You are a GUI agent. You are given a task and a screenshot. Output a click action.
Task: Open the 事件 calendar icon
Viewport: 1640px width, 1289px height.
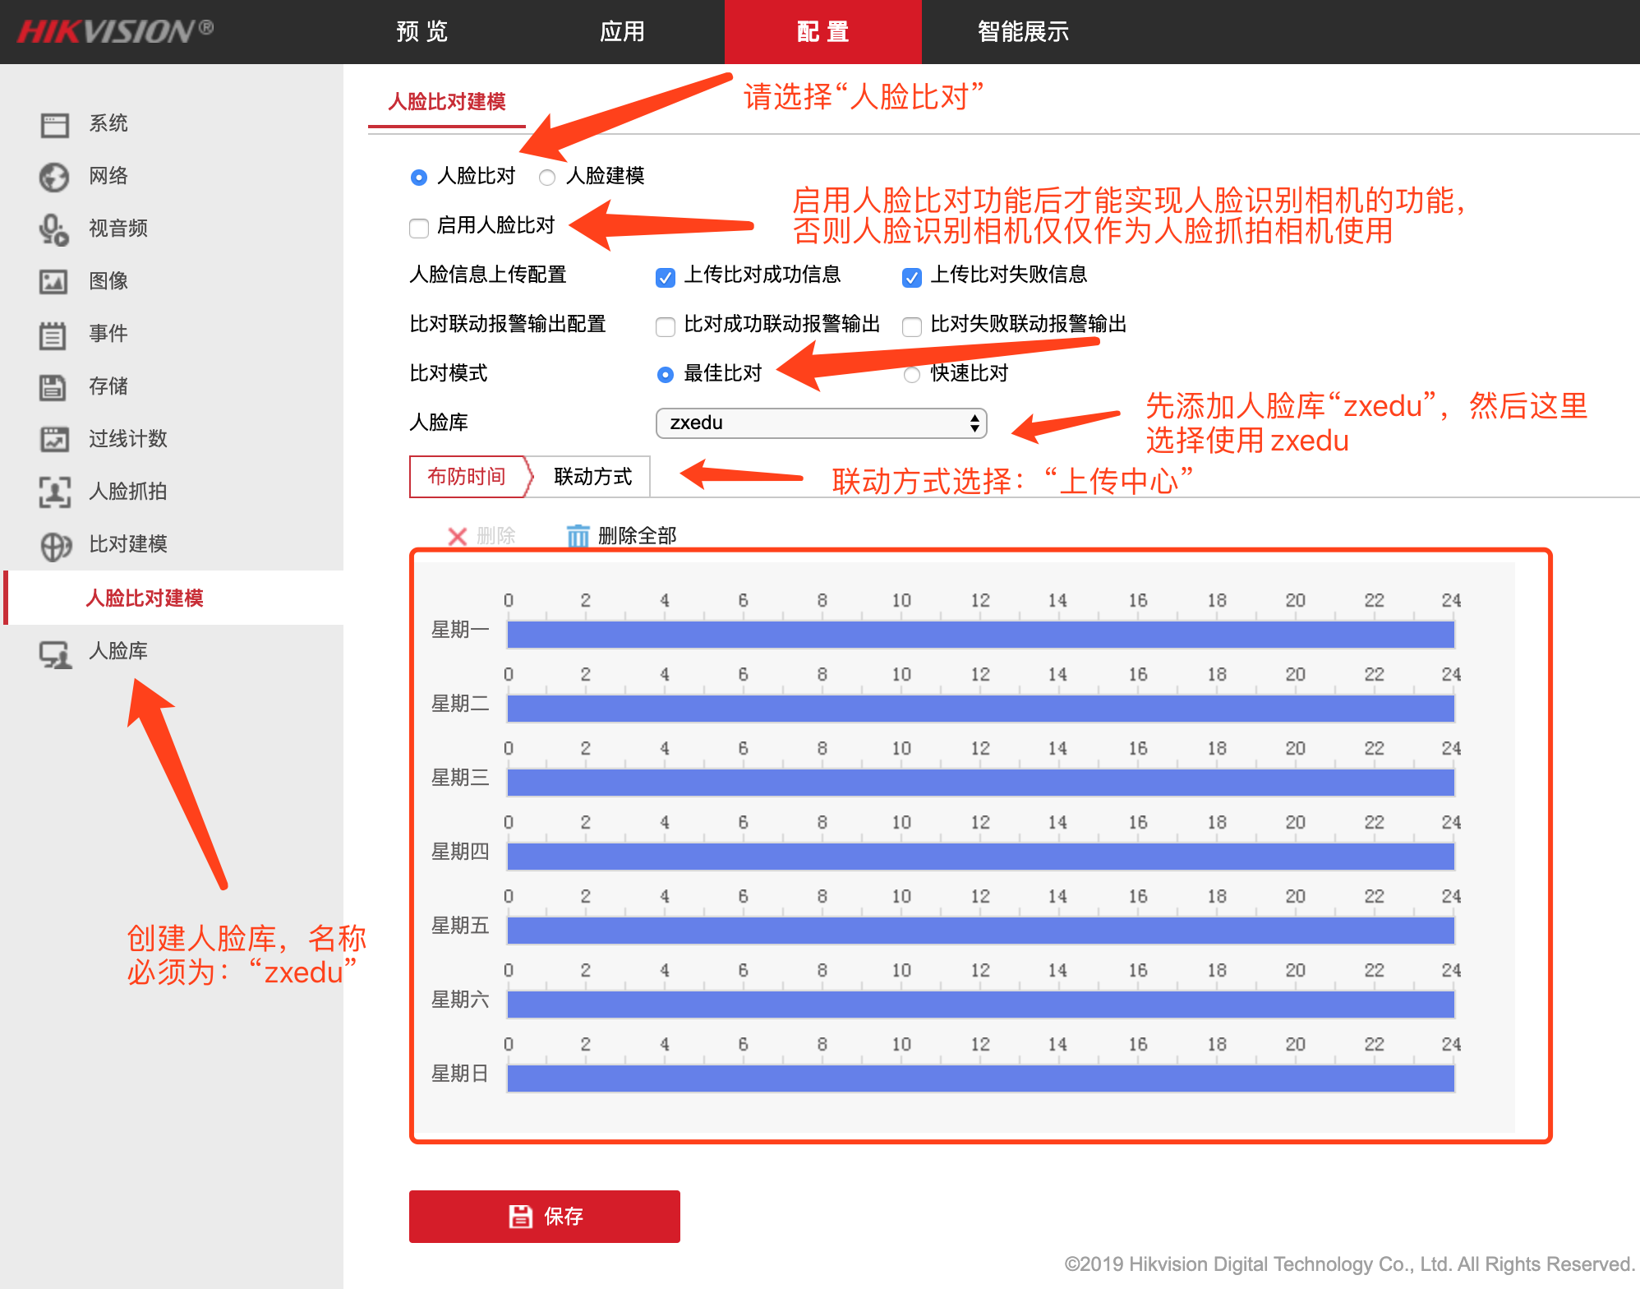54,335
